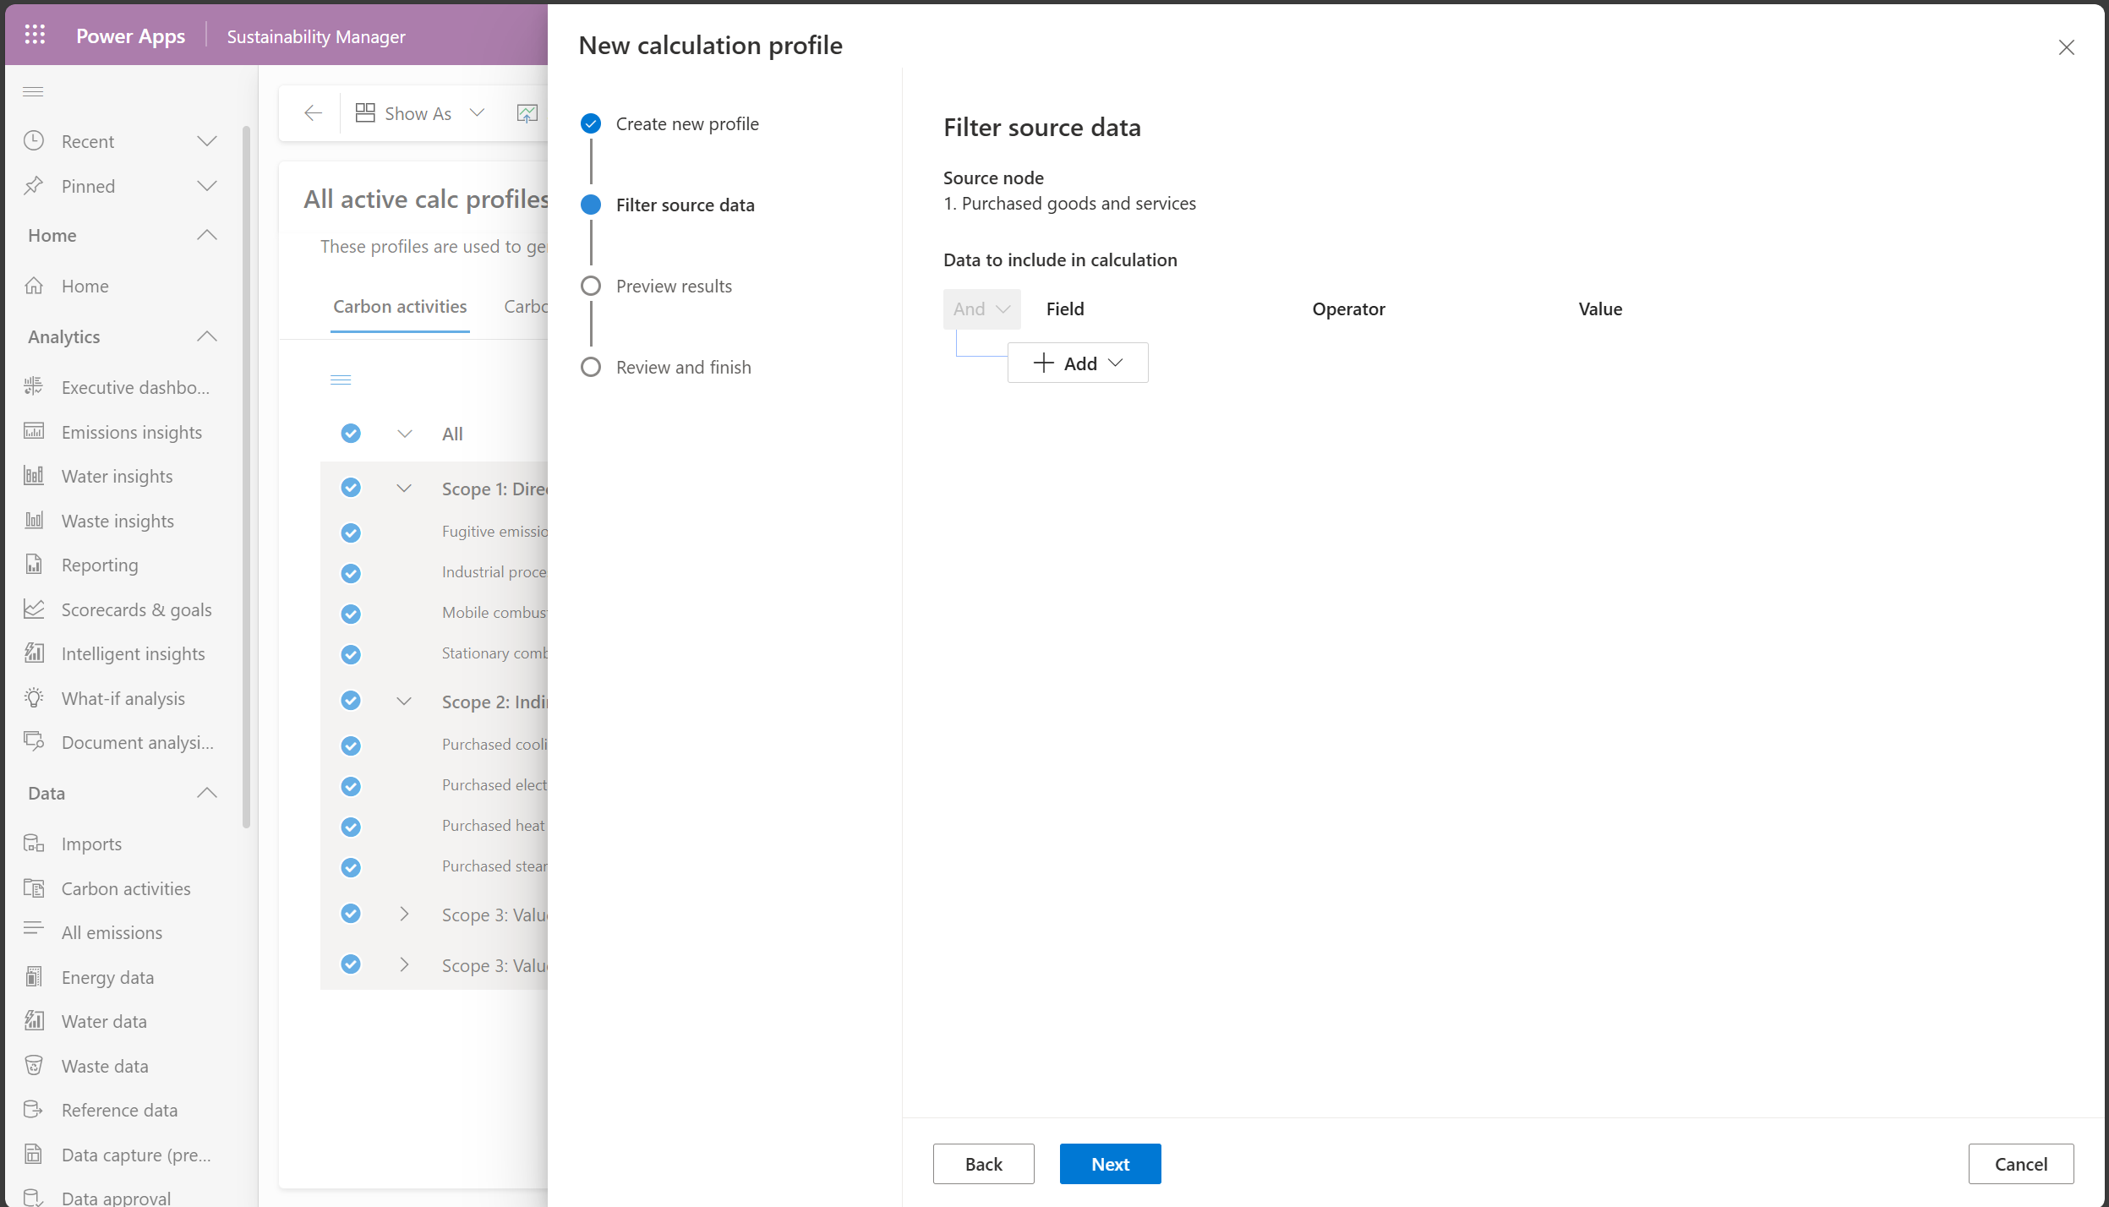
Task: Toggle Scope 1 Direct emissions expander
Action: tap(406, 489)
